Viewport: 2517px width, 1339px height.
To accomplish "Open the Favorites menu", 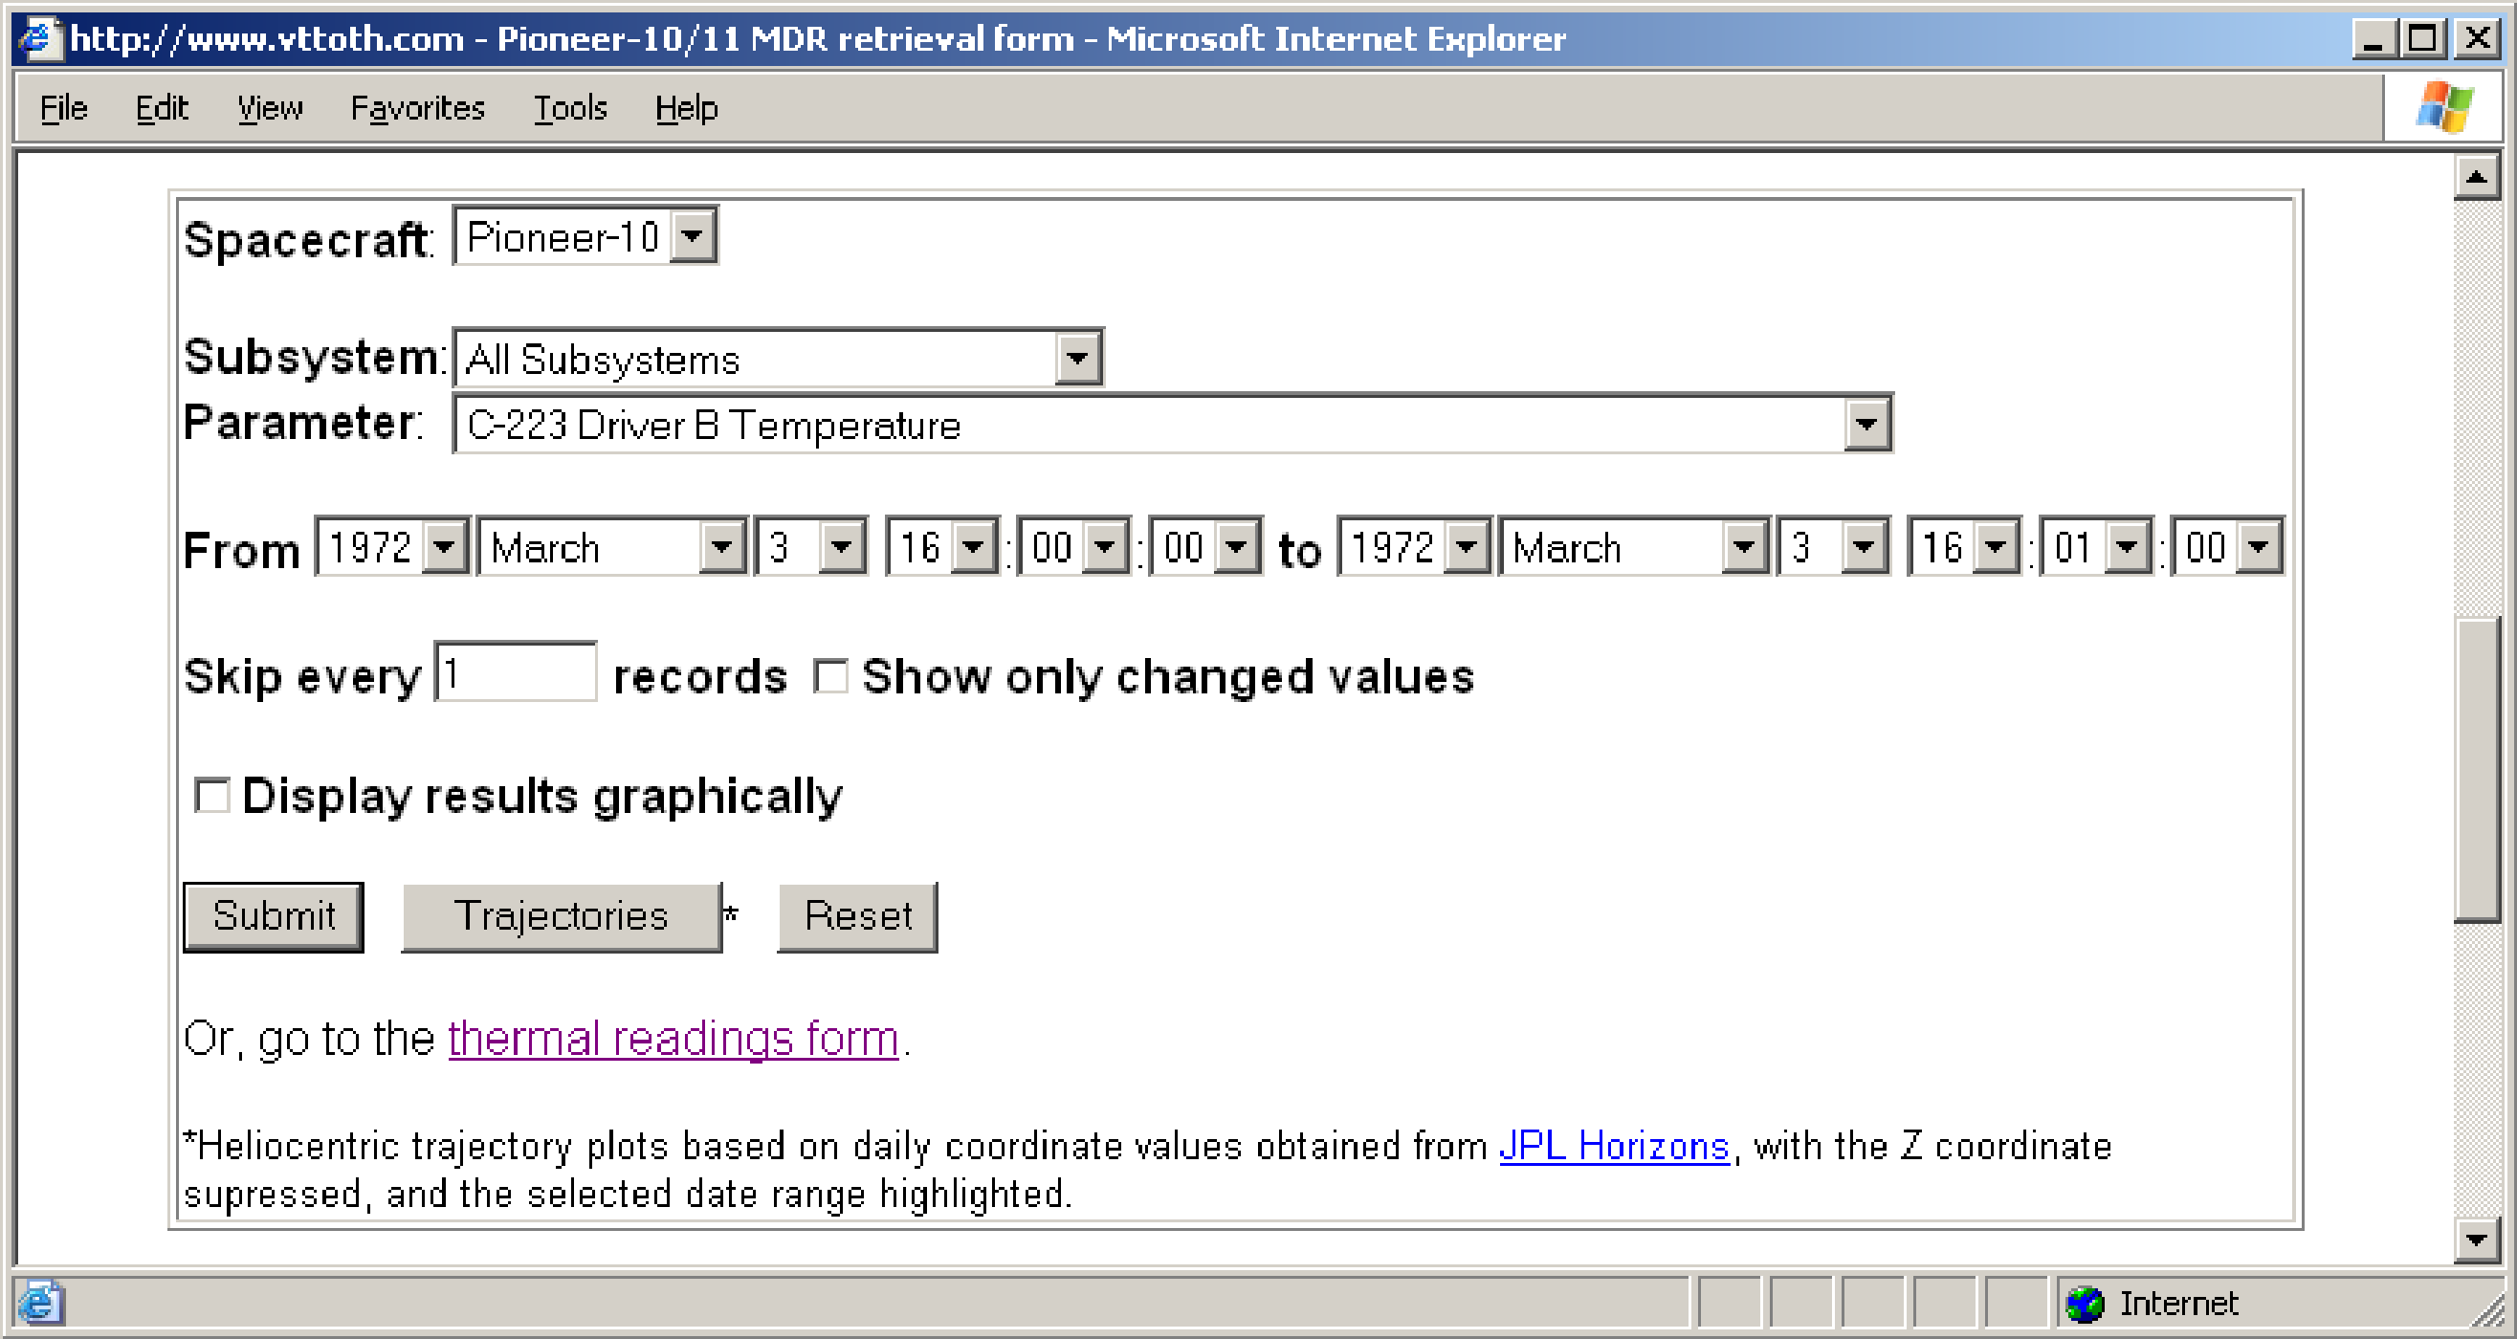I will click(417, 107).
